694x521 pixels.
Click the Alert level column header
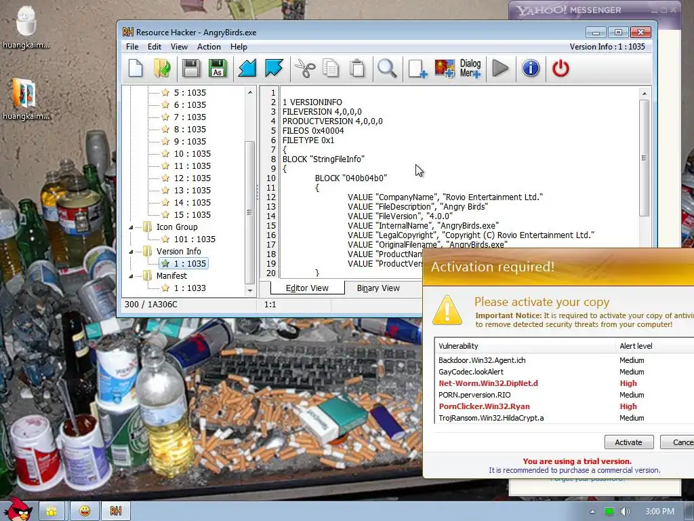coord(655,346)
